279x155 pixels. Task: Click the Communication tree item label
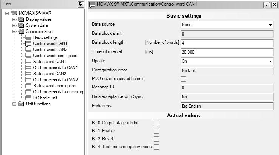tap(39, 31)
